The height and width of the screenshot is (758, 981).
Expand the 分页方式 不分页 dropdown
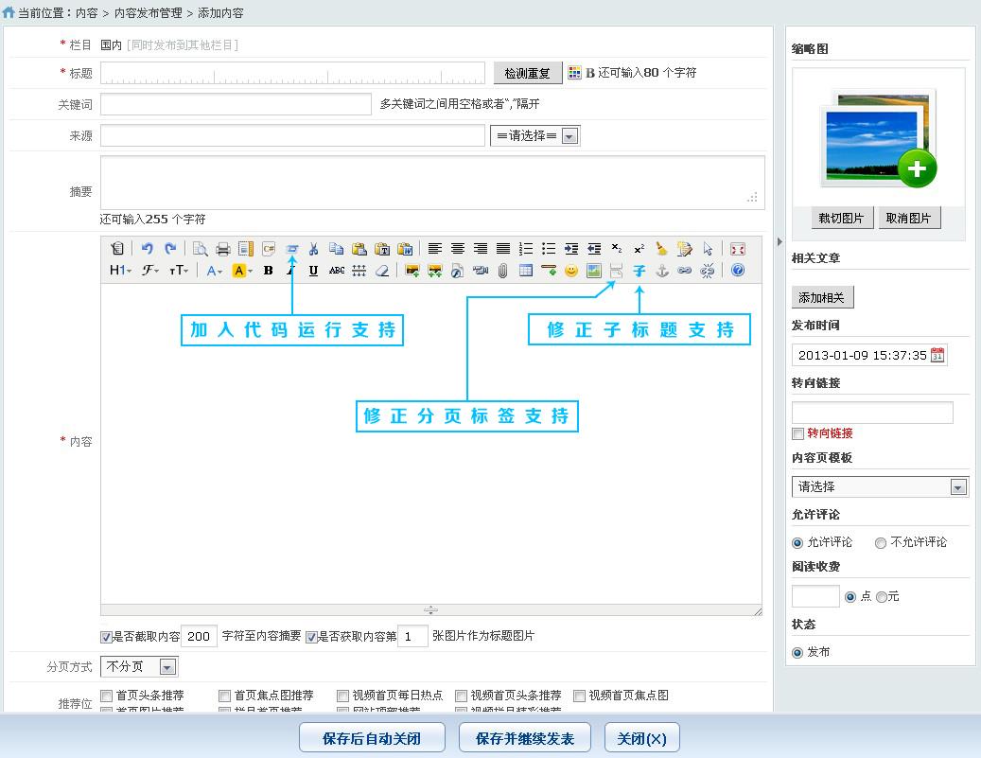tap(140, 666)
